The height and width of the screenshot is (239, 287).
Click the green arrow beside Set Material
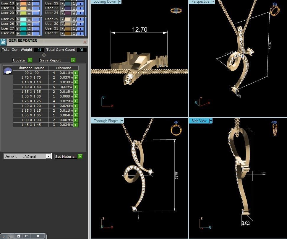pos(80,157)
